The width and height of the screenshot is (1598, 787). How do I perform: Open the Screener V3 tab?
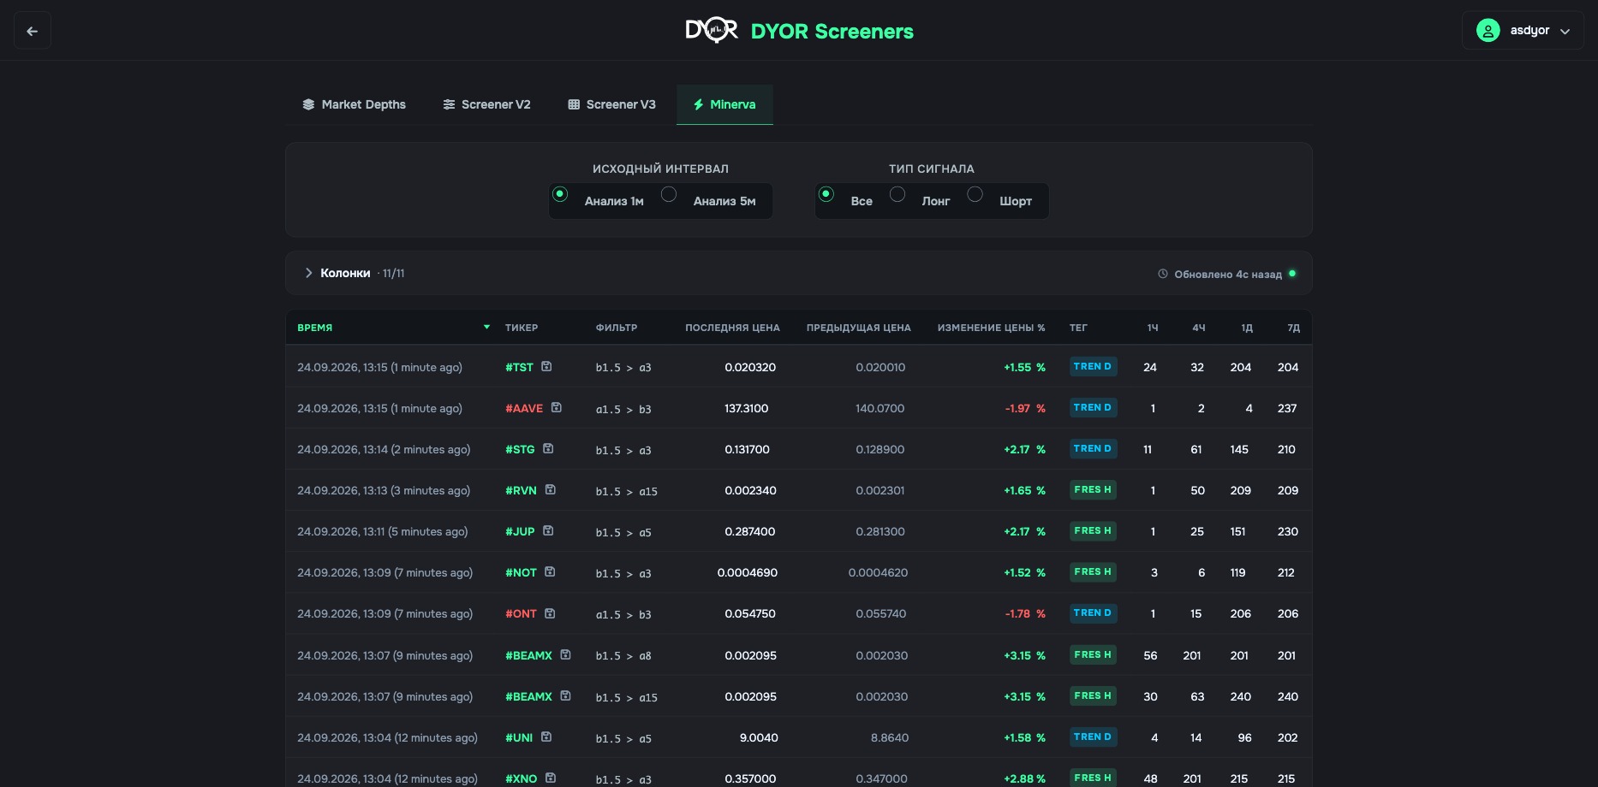click(x=611, y=104)
